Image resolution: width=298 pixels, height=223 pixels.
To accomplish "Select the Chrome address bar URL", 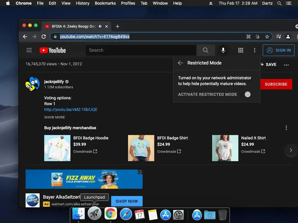I will (95, 37).
